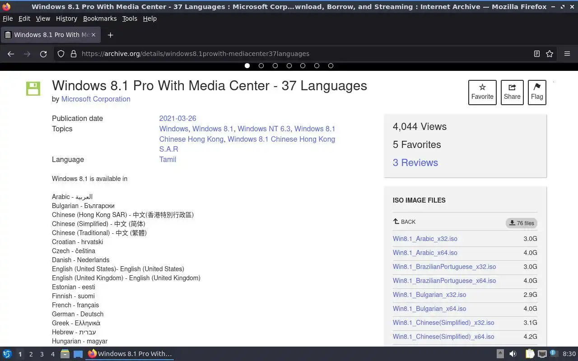Go BACK in the ISO image files list

pos(404,222)
